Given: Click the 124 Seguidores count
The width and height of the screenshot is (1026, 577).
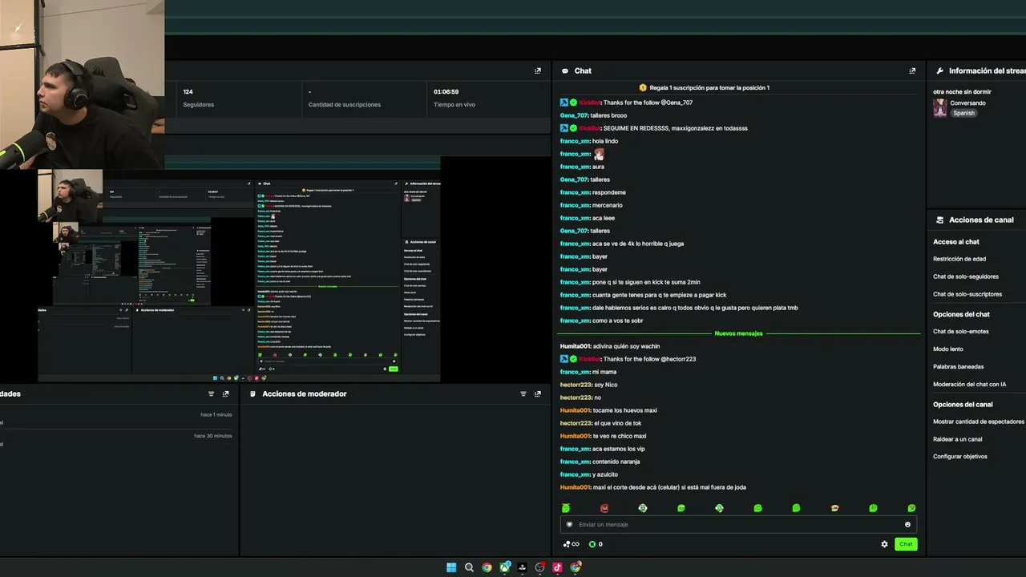Looking at the screenshot, I should pos(188,91).
